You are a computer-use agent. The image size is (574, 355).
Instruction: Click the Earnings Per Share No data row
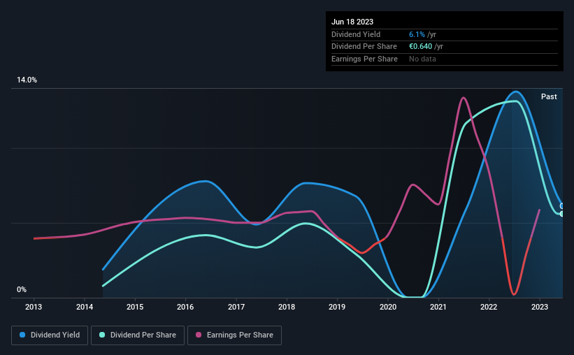[445, 59]
